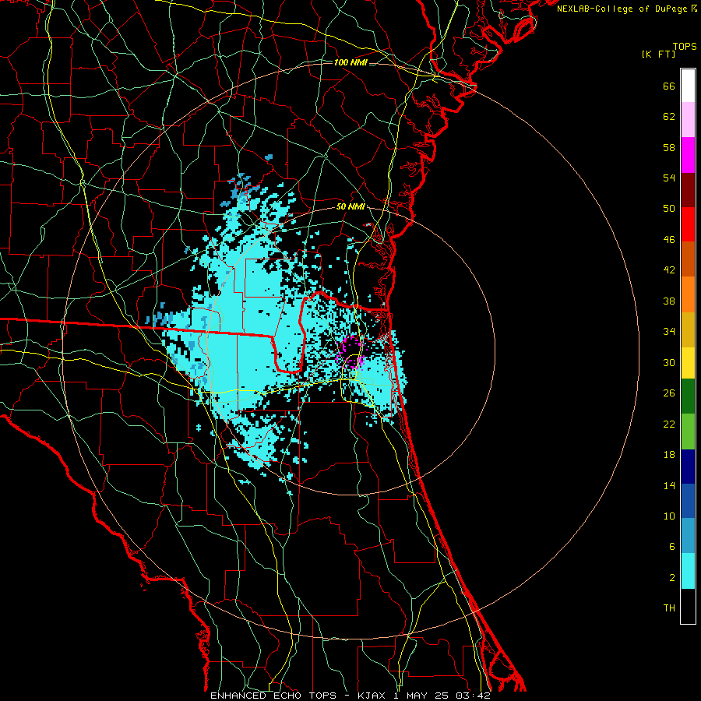Click the '100 NMI' range ring label

[350, 62]
